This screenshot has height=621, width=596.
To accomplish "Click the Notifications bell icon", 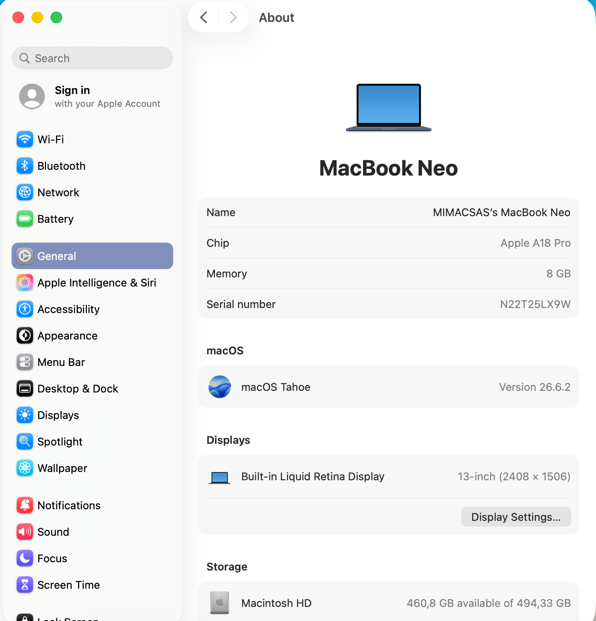I will click(25, 505).
